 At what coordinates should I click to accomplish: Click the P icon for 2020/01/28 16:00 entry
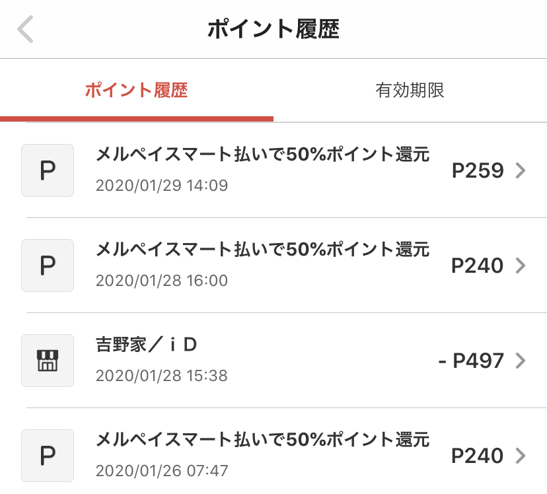(48, 265)
